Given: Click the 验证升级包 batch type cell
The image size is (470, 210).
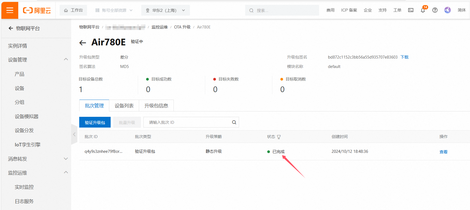Looking at the screenshot, I should (145, 151).
